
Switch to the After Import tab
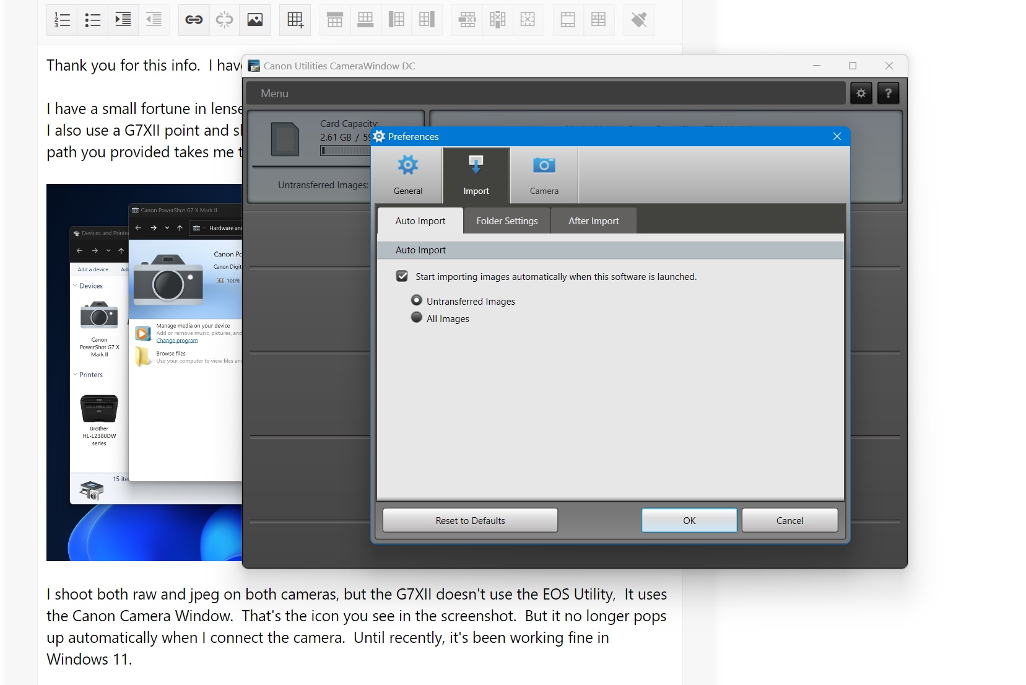pos(594,221)
